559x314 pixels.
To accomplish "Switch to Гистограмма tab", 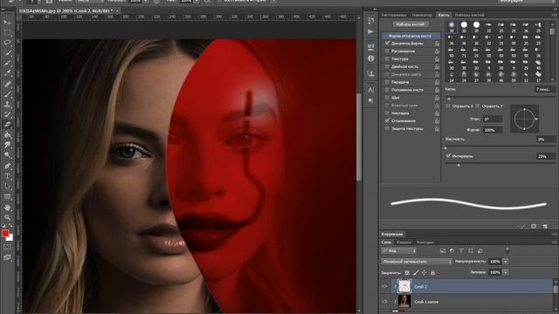I will click(394, 15).
